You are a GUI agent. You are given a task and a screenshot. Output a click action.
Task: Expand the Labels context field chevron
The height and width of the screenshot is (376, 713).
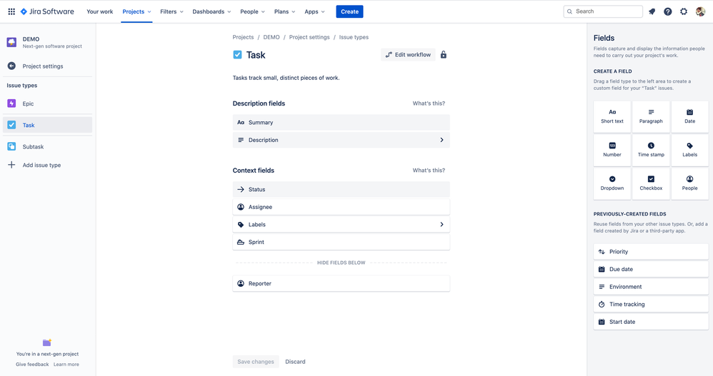pos(442,224)
